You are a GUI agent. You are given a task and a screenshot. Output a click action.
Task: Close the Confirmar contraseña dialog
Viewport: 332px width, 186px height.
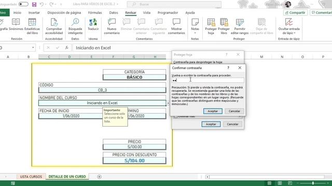(240, 68)
